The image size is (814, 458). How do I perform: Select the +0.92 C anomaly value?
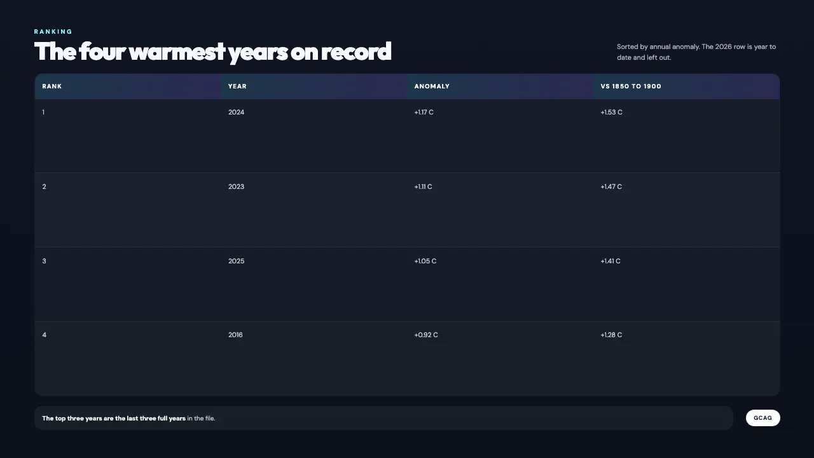(426, 335)
